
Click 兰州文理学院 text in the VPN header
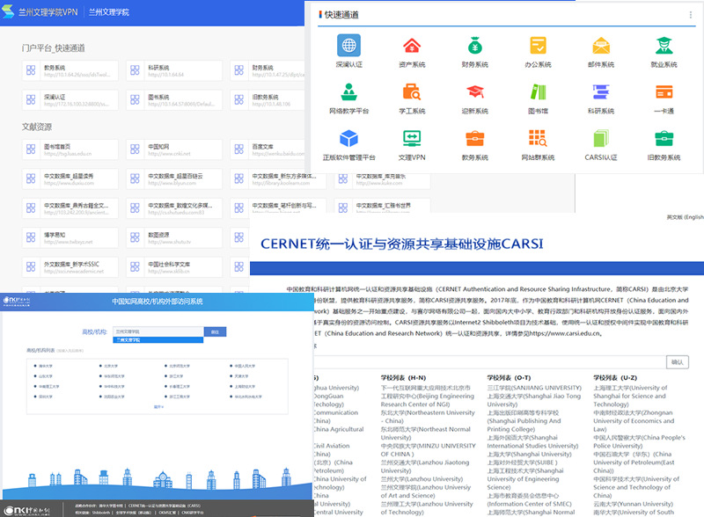pos(108,12)
